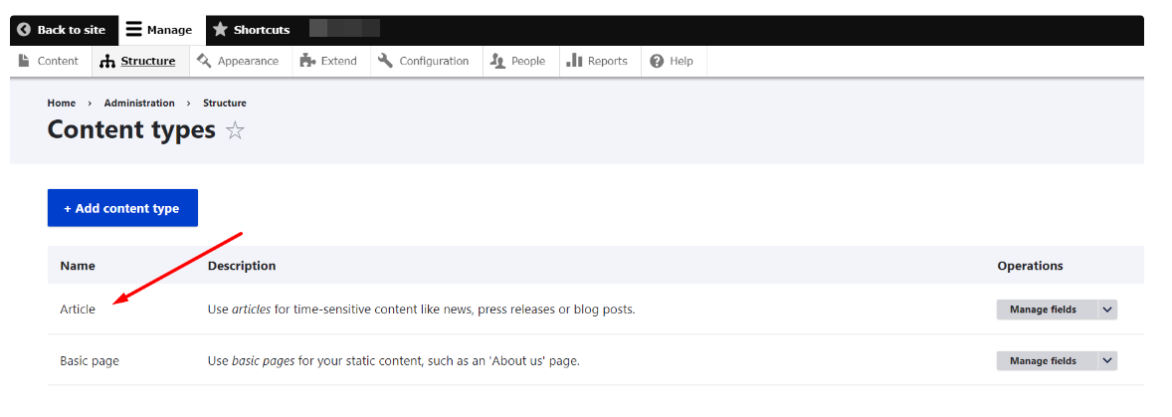This screenshot has height=417, width=1172.
Task: Expand Article operations dropdown arrow
Action: [1107, 310]
